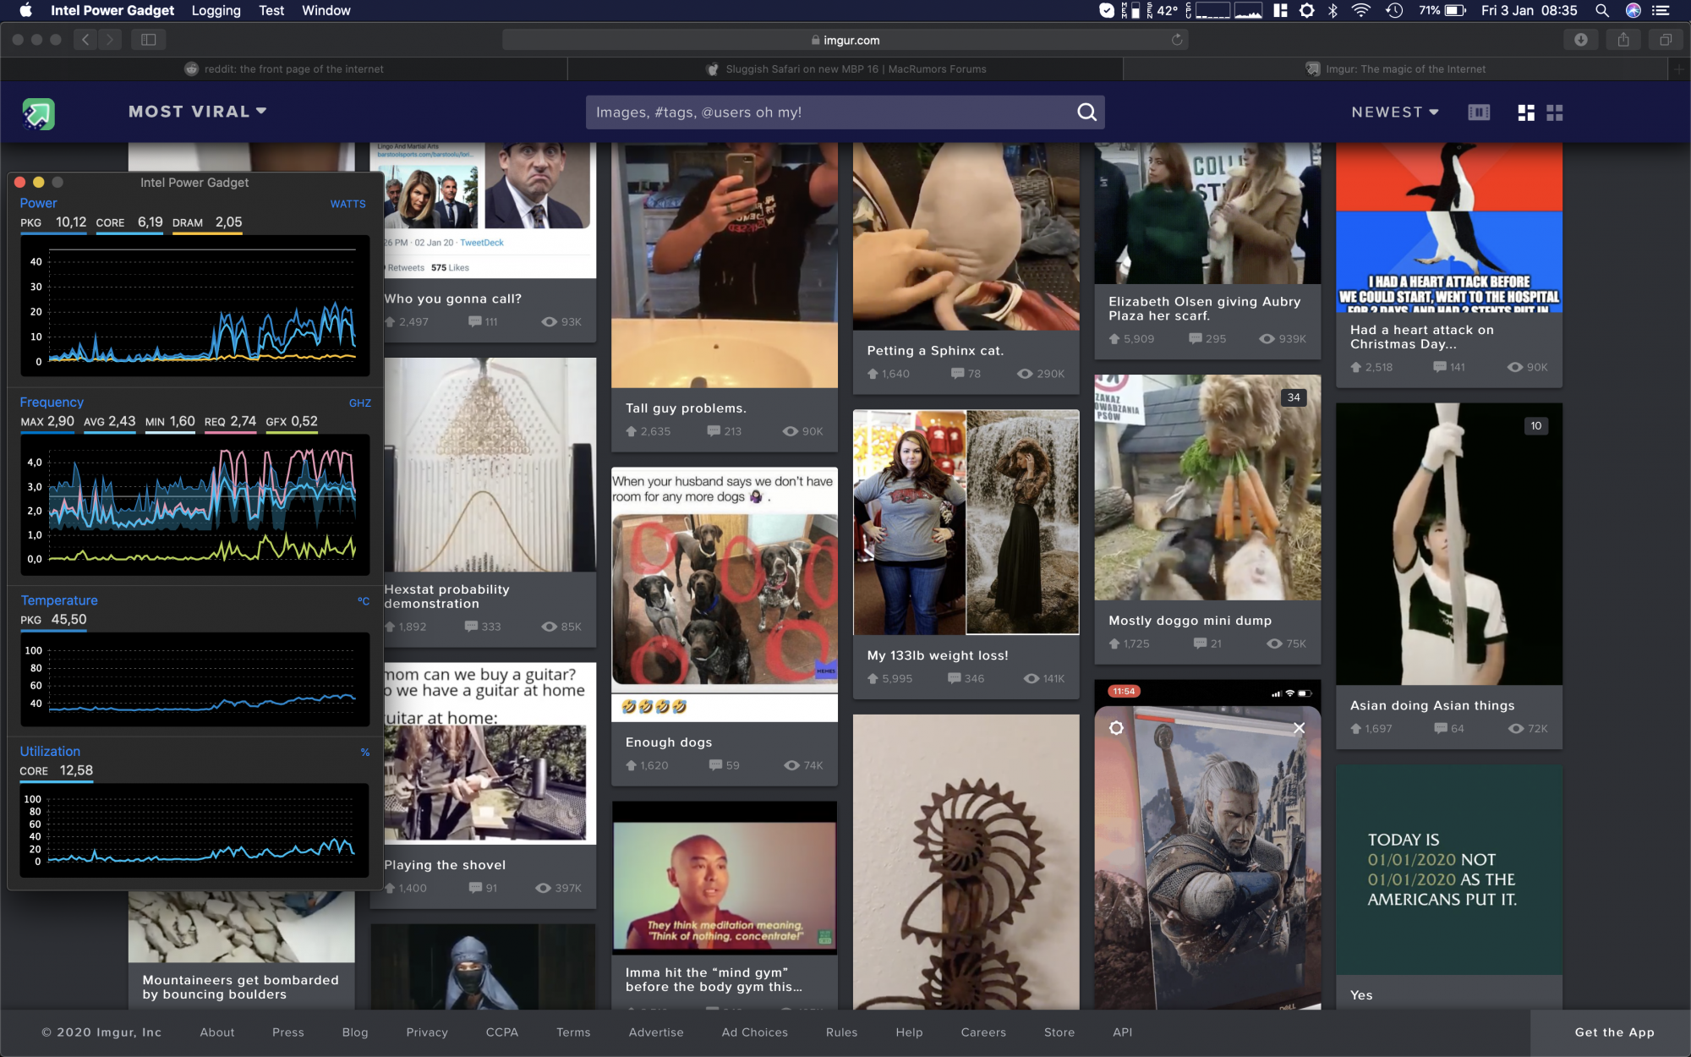Upvote 'Petting a Sphinx cat.' post
Screen dimensions: 1691x1057
[873, 374]
